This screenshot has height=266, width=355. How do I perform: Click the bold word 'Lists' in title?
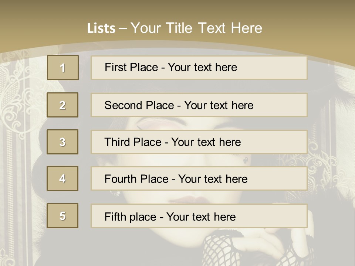101,28
